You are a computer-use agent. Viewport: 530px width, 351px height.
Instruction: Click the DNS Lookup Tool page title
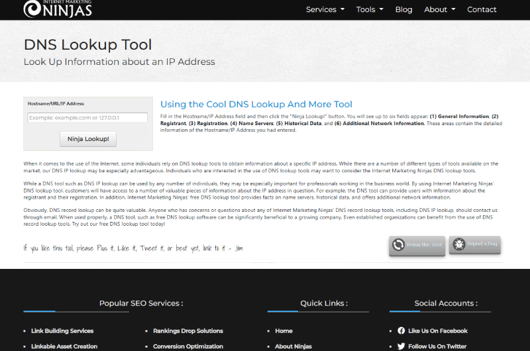[88, 44]
